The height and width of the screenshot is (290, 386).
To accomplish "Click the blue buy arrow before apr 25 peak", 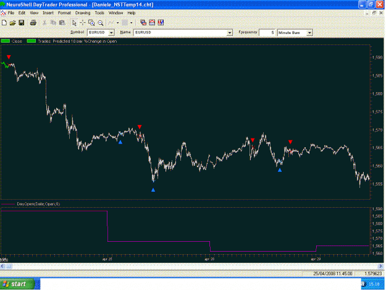I will (120, 142).
